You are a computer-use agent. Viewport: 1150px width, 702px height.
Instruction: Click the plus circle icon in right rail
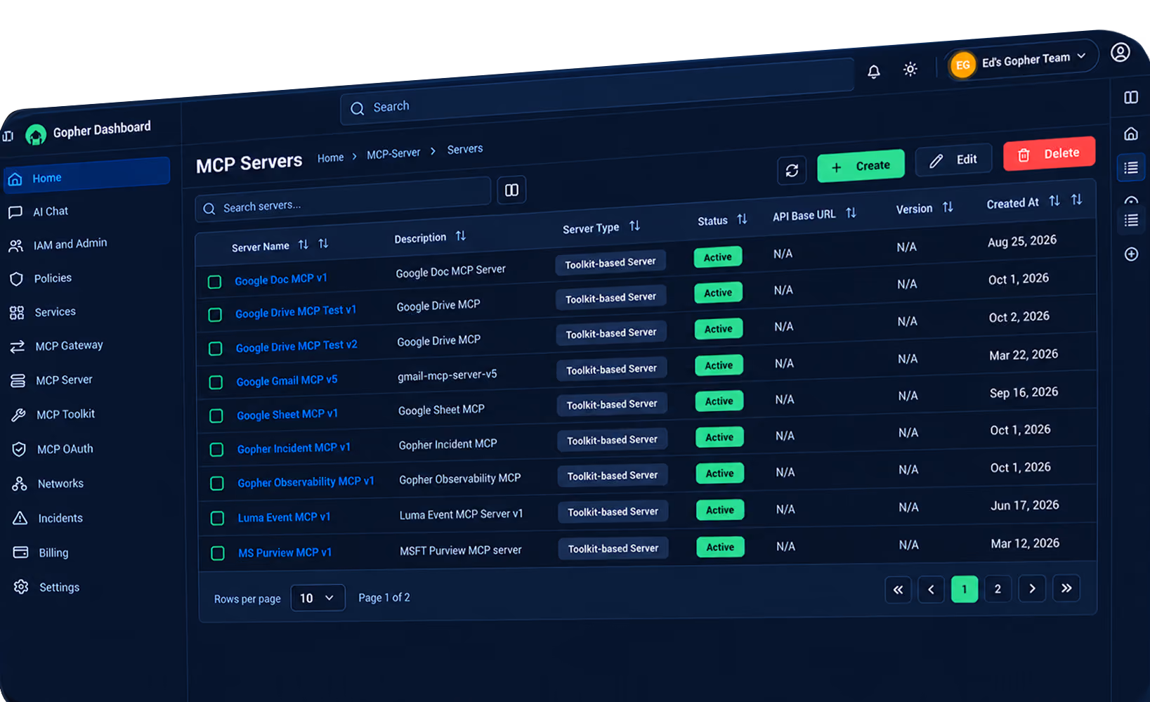click(1131, 254)
